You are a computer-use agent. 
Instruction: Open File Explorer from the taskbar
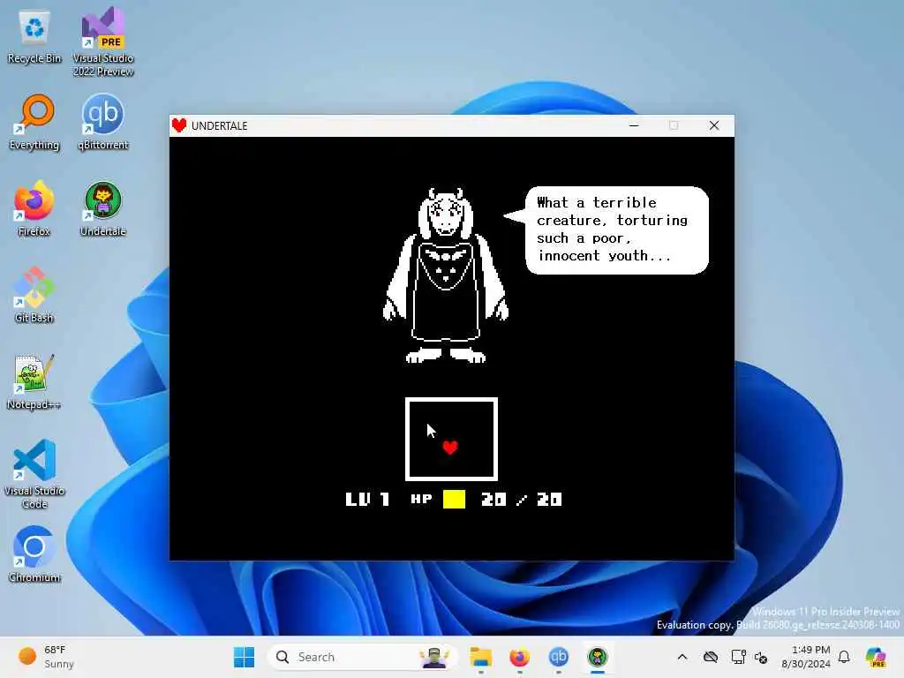pyautogui.click(x=480, y=657)
